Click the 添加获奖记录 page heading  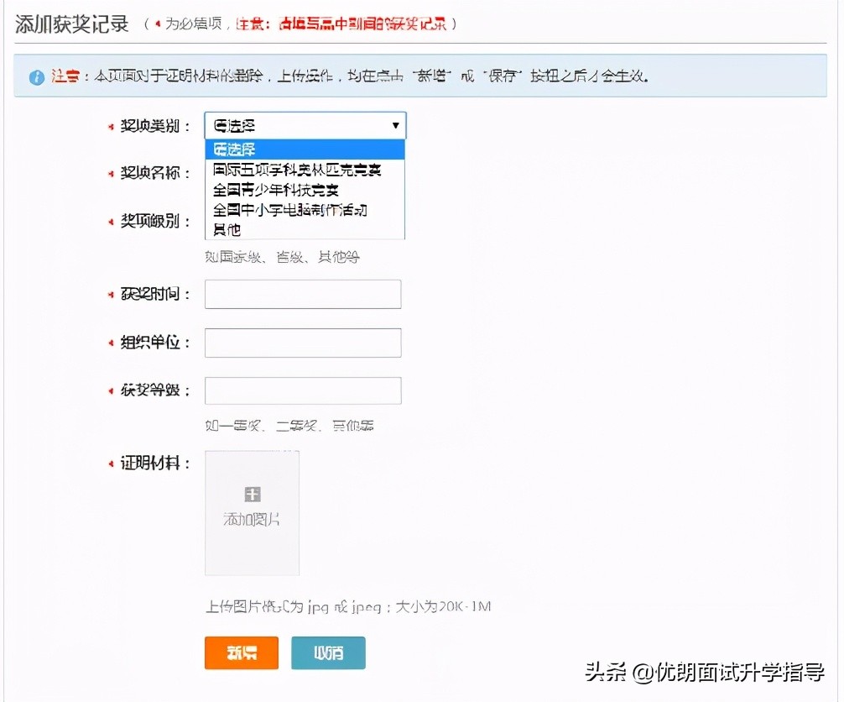pyautogui.click(x=71, y=24)
